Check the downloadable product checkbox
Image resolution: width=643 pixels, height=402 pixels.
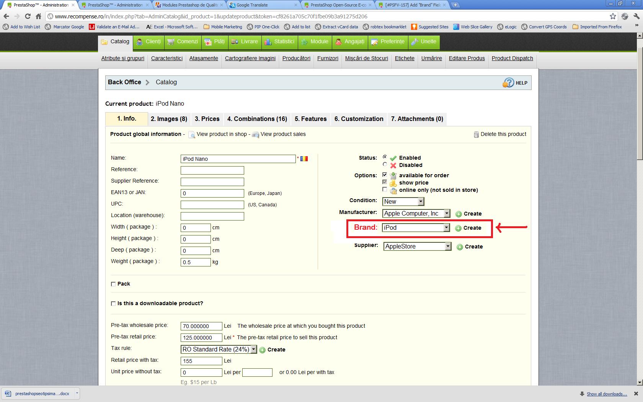click(113, 304)
